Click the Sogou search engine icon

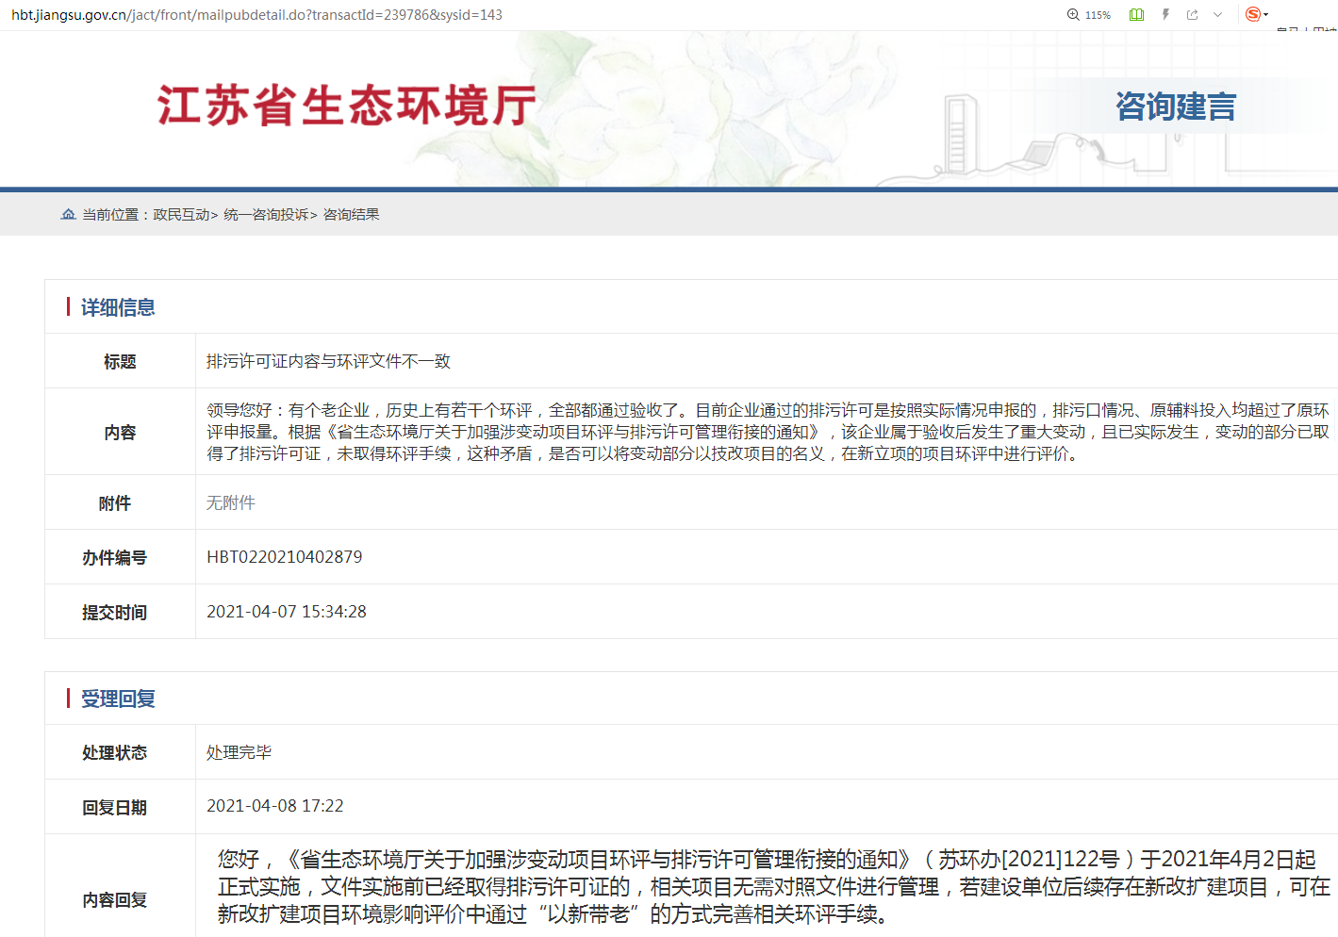1252,14
